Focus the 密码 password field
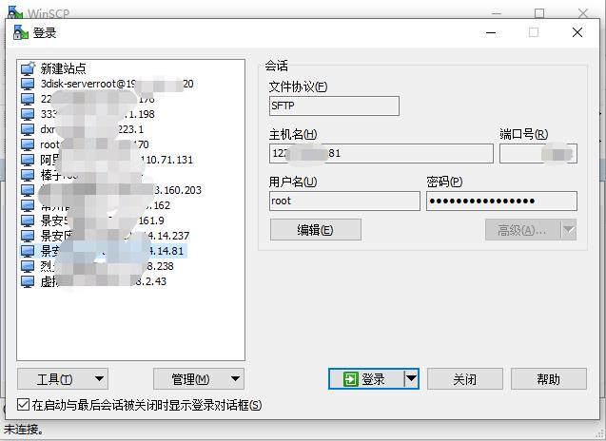 [501, 201]
